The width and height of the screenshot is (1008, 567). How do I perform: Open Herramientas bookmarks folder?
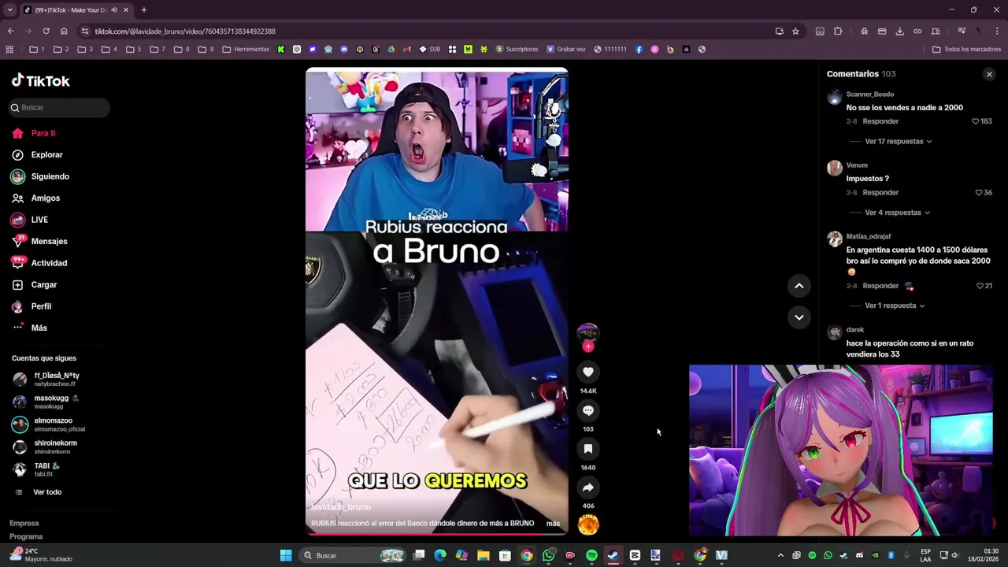click(246, 49)
